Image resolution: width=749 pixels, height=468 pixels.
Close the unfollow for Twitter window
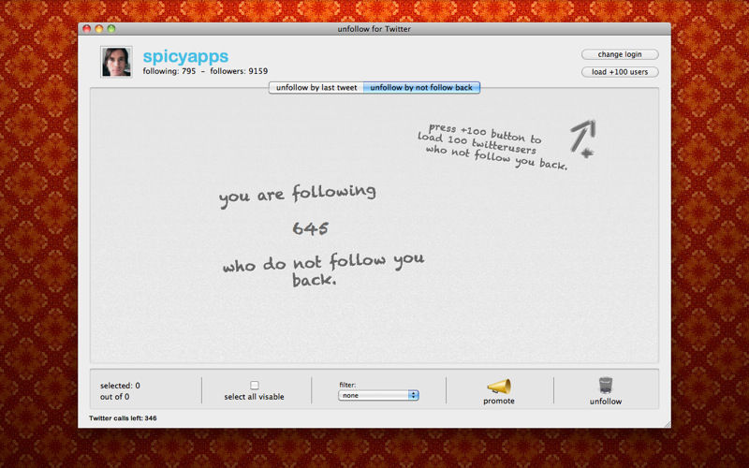[87, 29]
